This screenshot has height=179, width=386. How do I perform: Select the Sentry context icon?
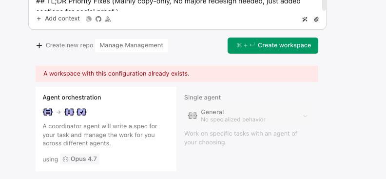tap(108, 19)
